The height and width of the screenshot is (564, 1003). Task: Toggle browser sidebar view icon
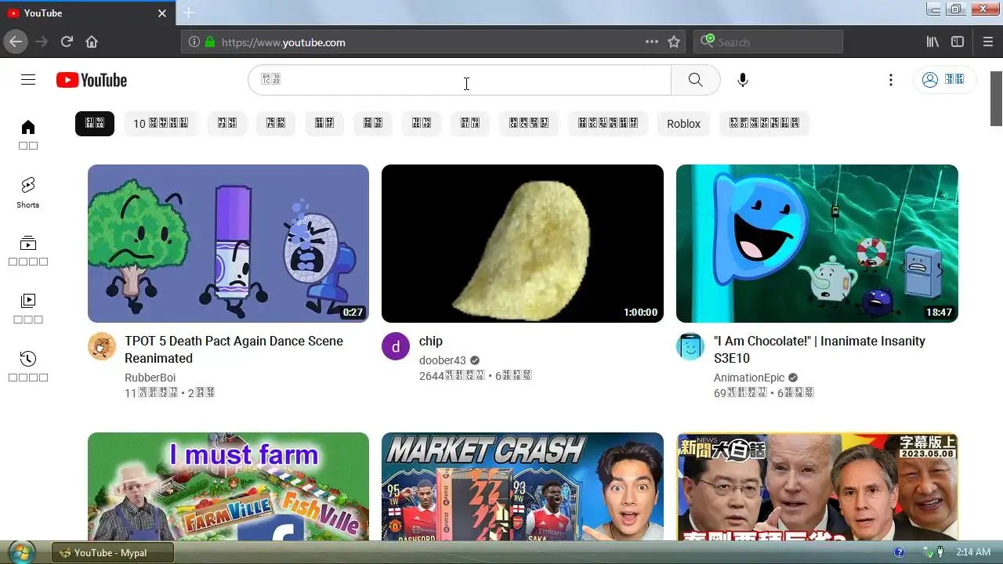coord(958,42)
